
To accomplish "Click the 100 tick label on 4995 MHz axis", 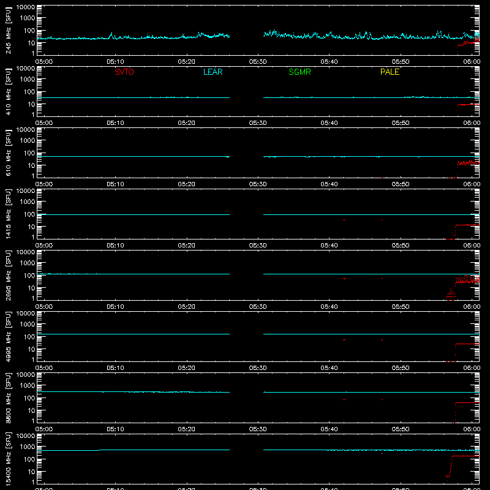I will (29, 337).
